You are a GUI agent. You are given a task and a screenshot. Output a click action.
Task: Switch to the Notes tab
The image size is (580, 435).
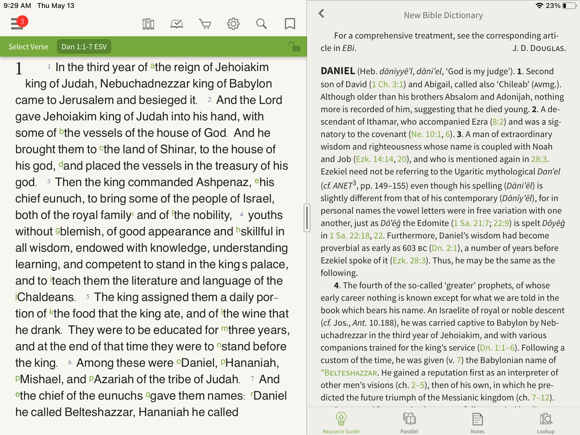tap(477, 423)
